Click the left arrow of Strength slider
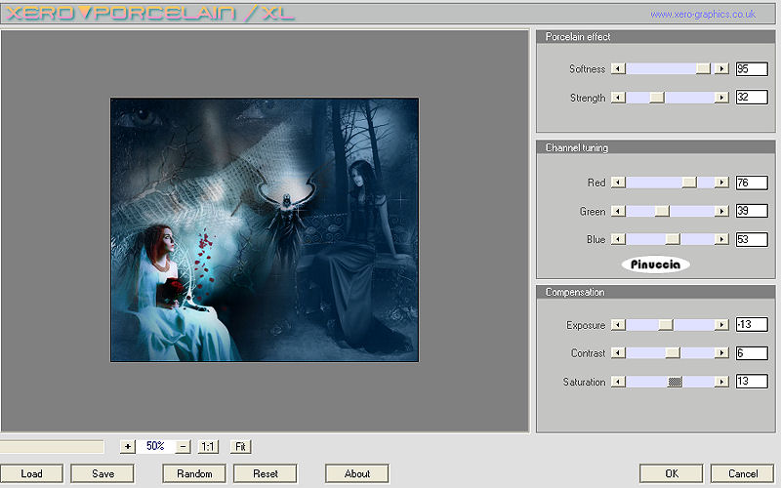The height and width of the screenshot is (488, 781). pos(618,97)
